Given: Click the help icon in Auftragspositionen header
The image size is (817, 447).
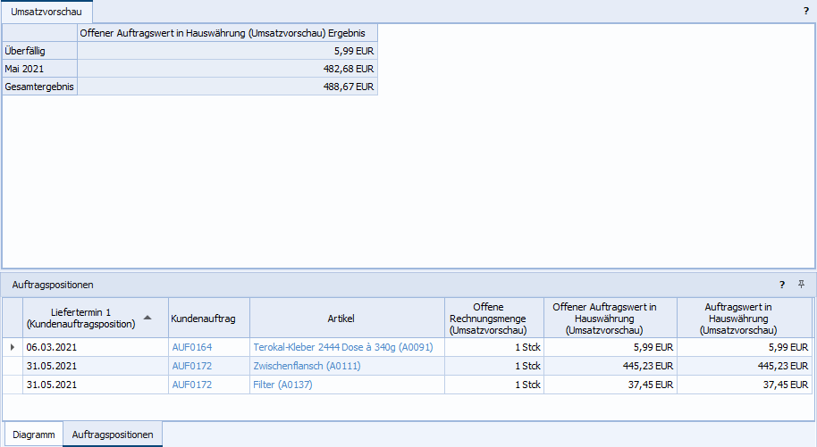Looking at the screenshot, I should point(782,285).
